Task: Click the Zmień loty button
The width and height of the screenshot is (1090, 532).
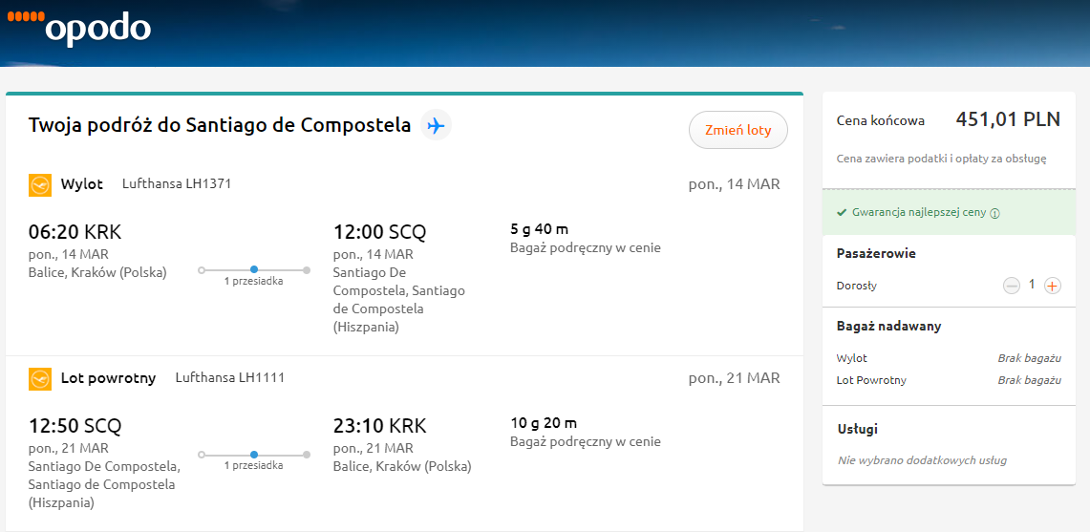Action: click(738, 130)
